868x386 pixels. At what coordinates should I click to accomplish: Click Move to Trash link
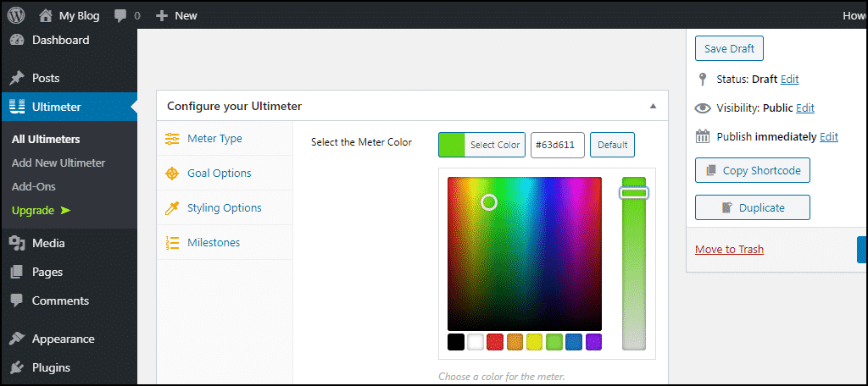729,250
